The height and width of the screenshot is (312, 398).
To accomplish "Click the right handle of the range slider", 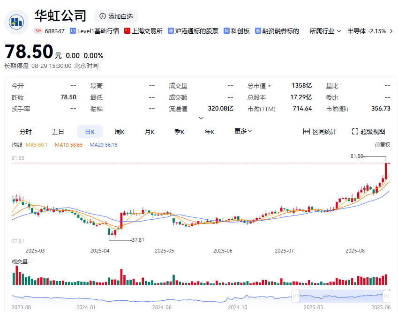I will point(386,296).
